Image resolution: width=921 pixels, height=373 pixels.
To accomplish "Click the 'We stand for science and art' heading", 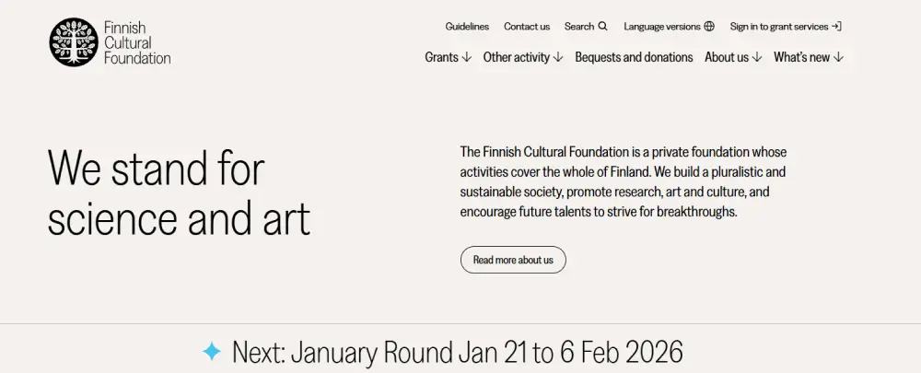I will pos(179,193).
